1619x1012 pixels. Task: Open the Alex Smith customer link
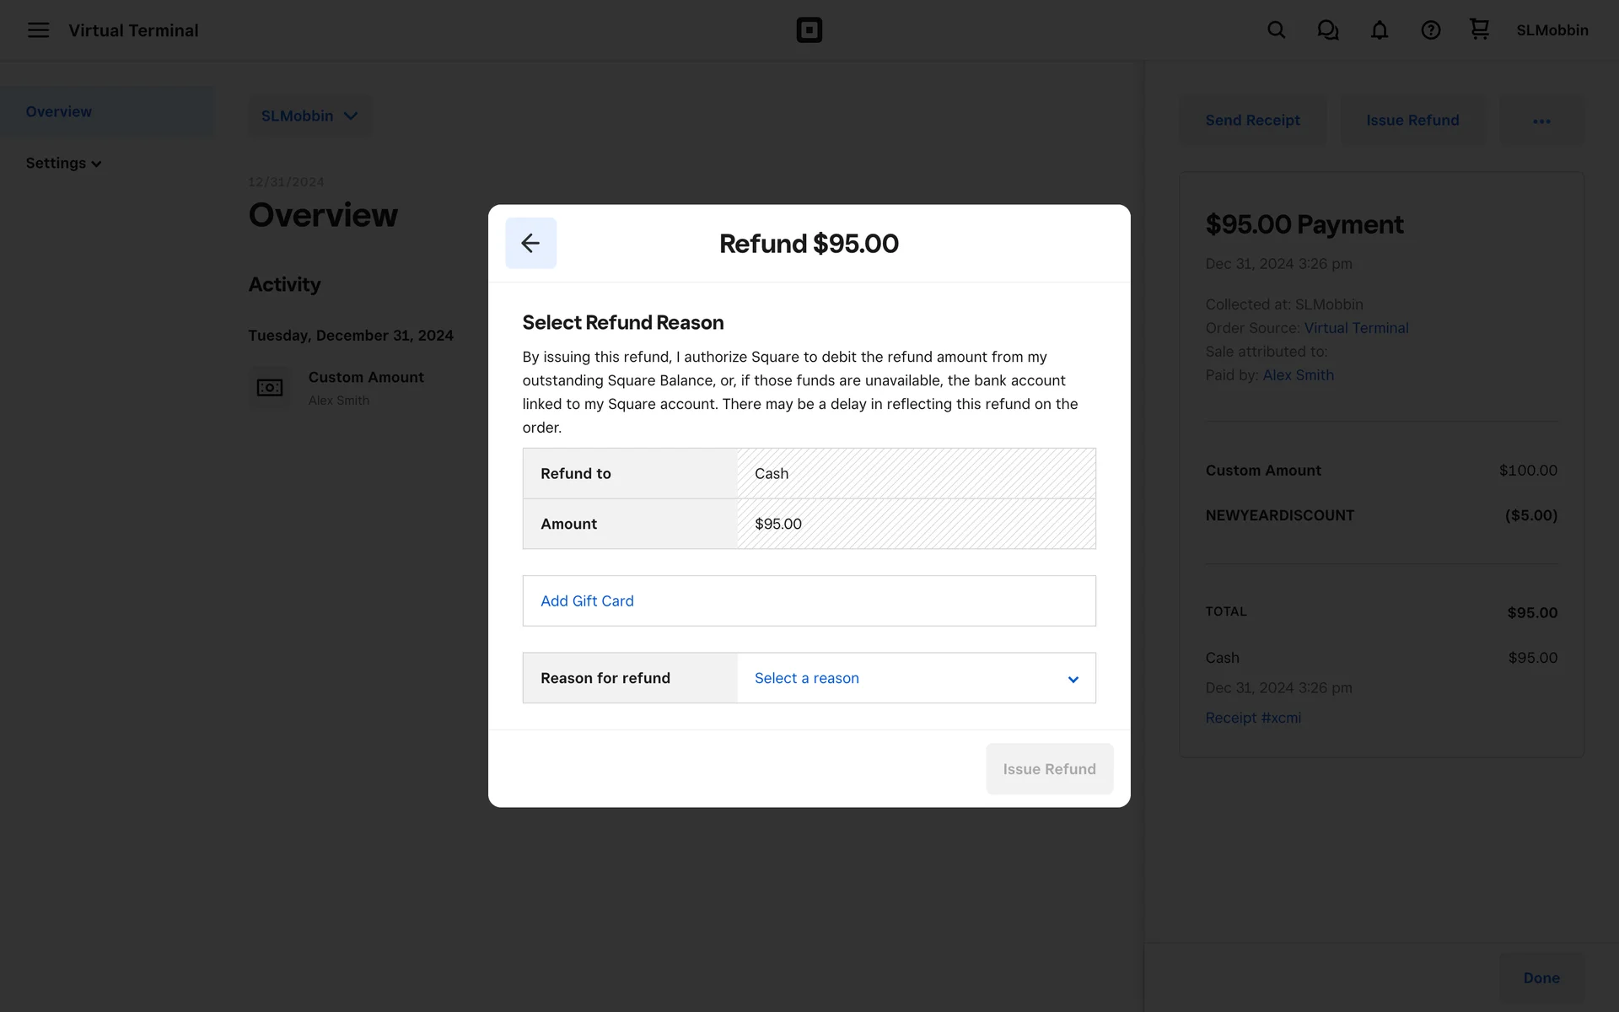[1298, 375]
